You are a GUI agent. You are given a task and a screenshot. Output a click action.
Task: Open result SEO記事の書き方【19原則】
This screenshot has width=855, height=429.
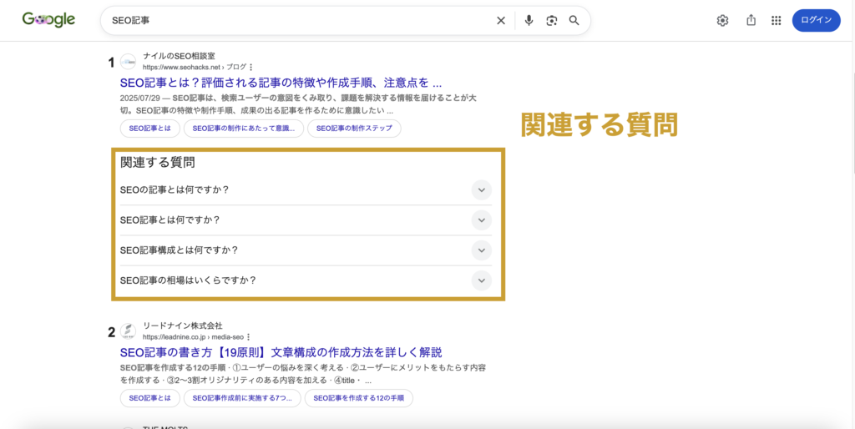coord(281,351)
